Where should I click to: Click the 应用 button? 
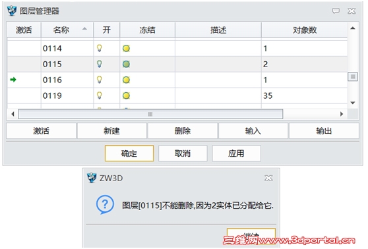tap(236, 153)
